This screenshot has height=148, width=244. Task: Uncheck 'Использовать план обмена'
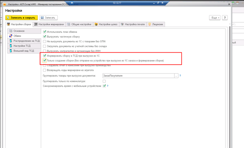45,32
